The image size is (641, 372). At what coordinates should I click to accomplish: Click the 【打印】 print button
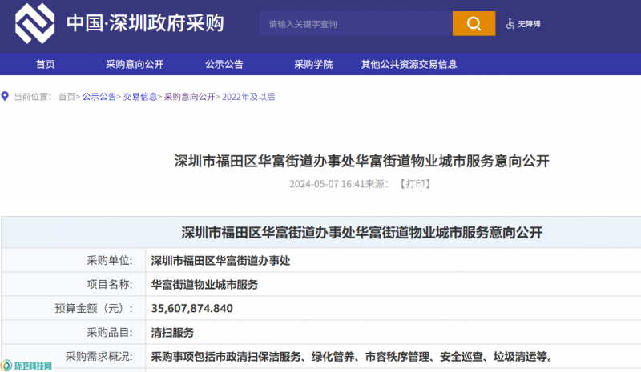pyautogui.click(x=415, y=184)
